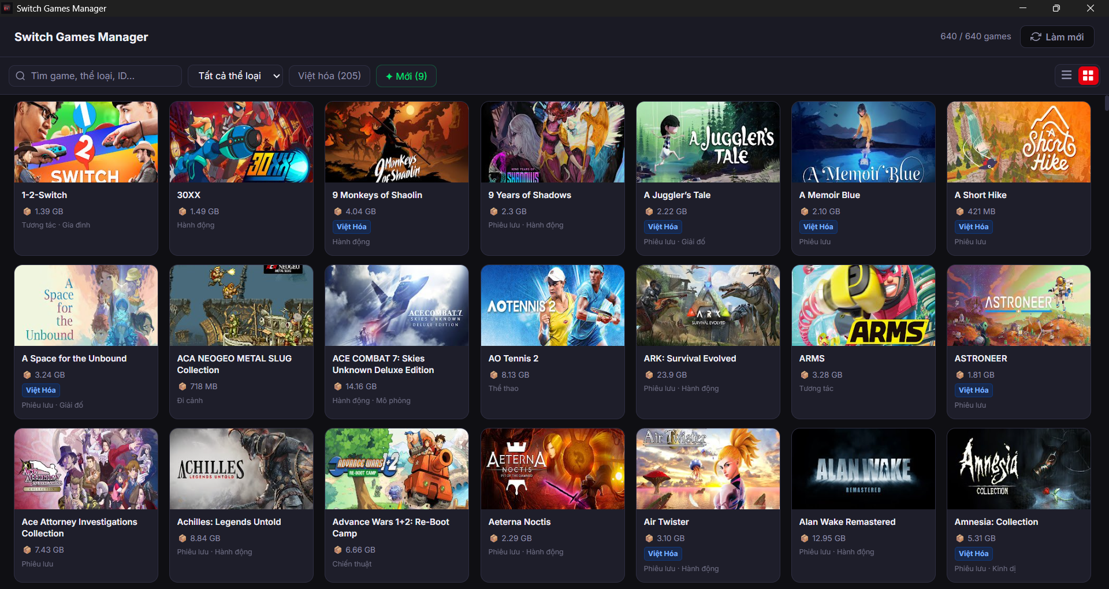Screen dimensions: 1109x589
Task: Maximize the Switch Games Manager window
Action: [1056, 8]
